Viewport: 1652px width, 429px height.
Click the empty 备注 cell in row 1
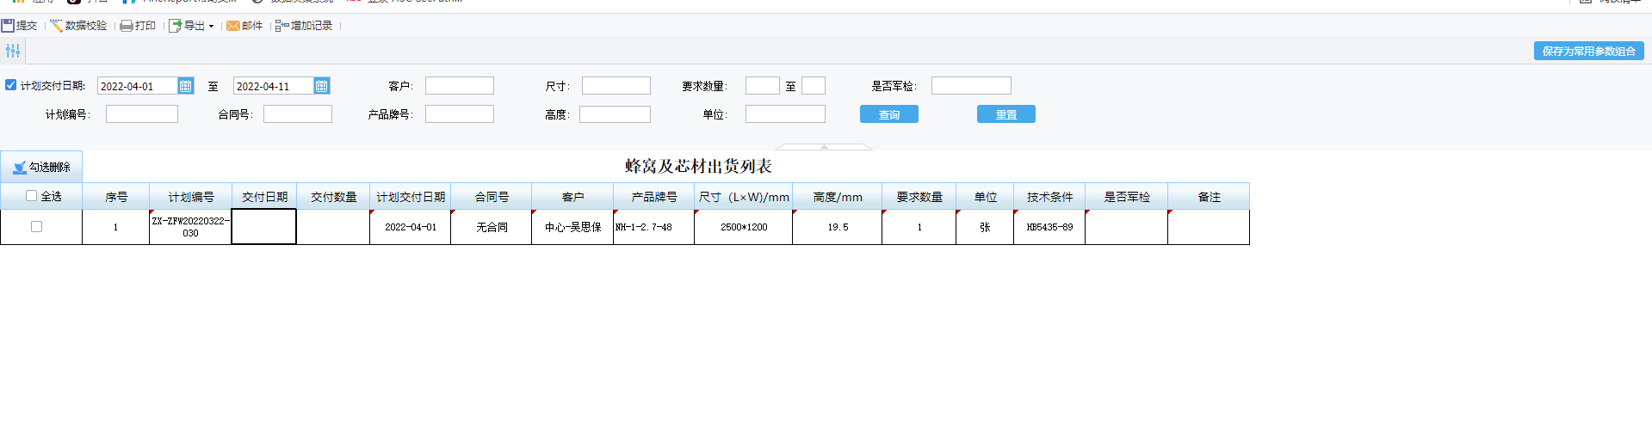point(1209,227)
